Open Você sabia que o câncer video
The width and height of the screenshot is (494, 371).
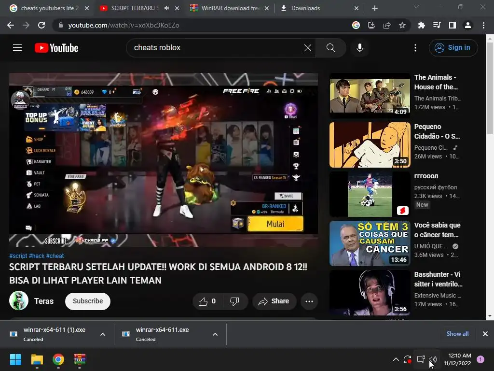point(370,243)
